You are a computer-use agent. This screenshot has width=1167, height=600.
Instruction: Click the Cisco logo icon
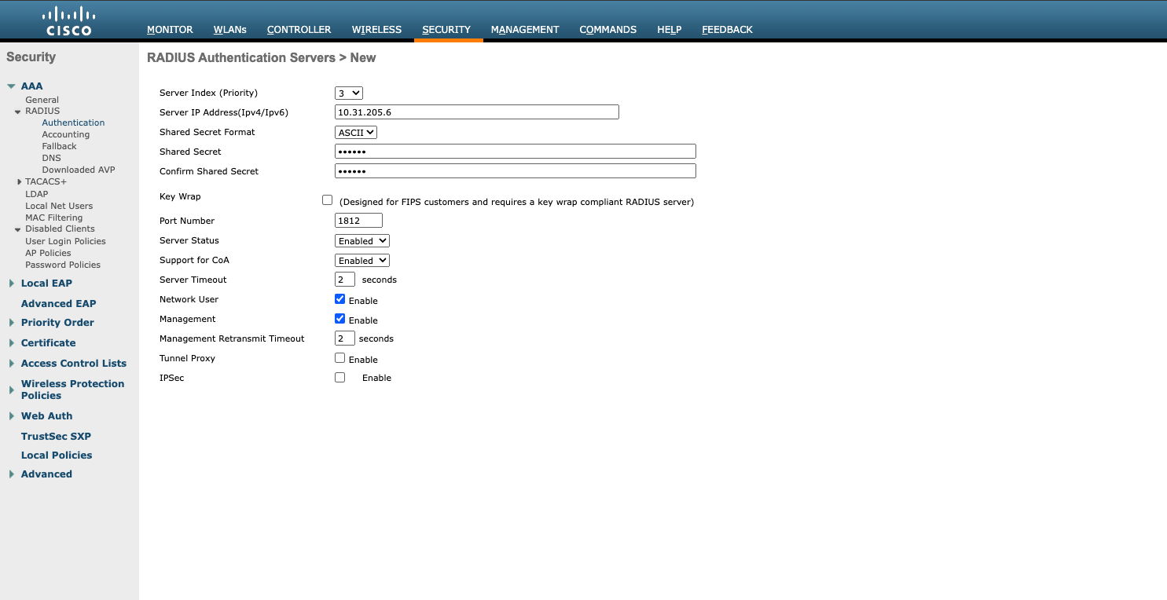point(69,21)
